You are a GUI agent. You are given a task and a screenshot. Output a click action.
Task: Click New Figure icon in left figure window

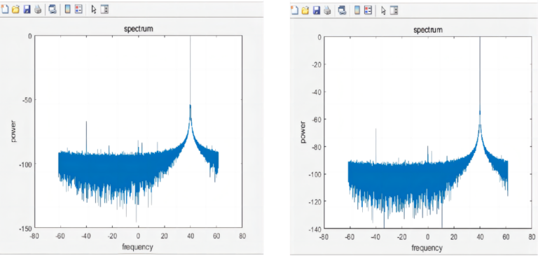(x=5, y=10)
